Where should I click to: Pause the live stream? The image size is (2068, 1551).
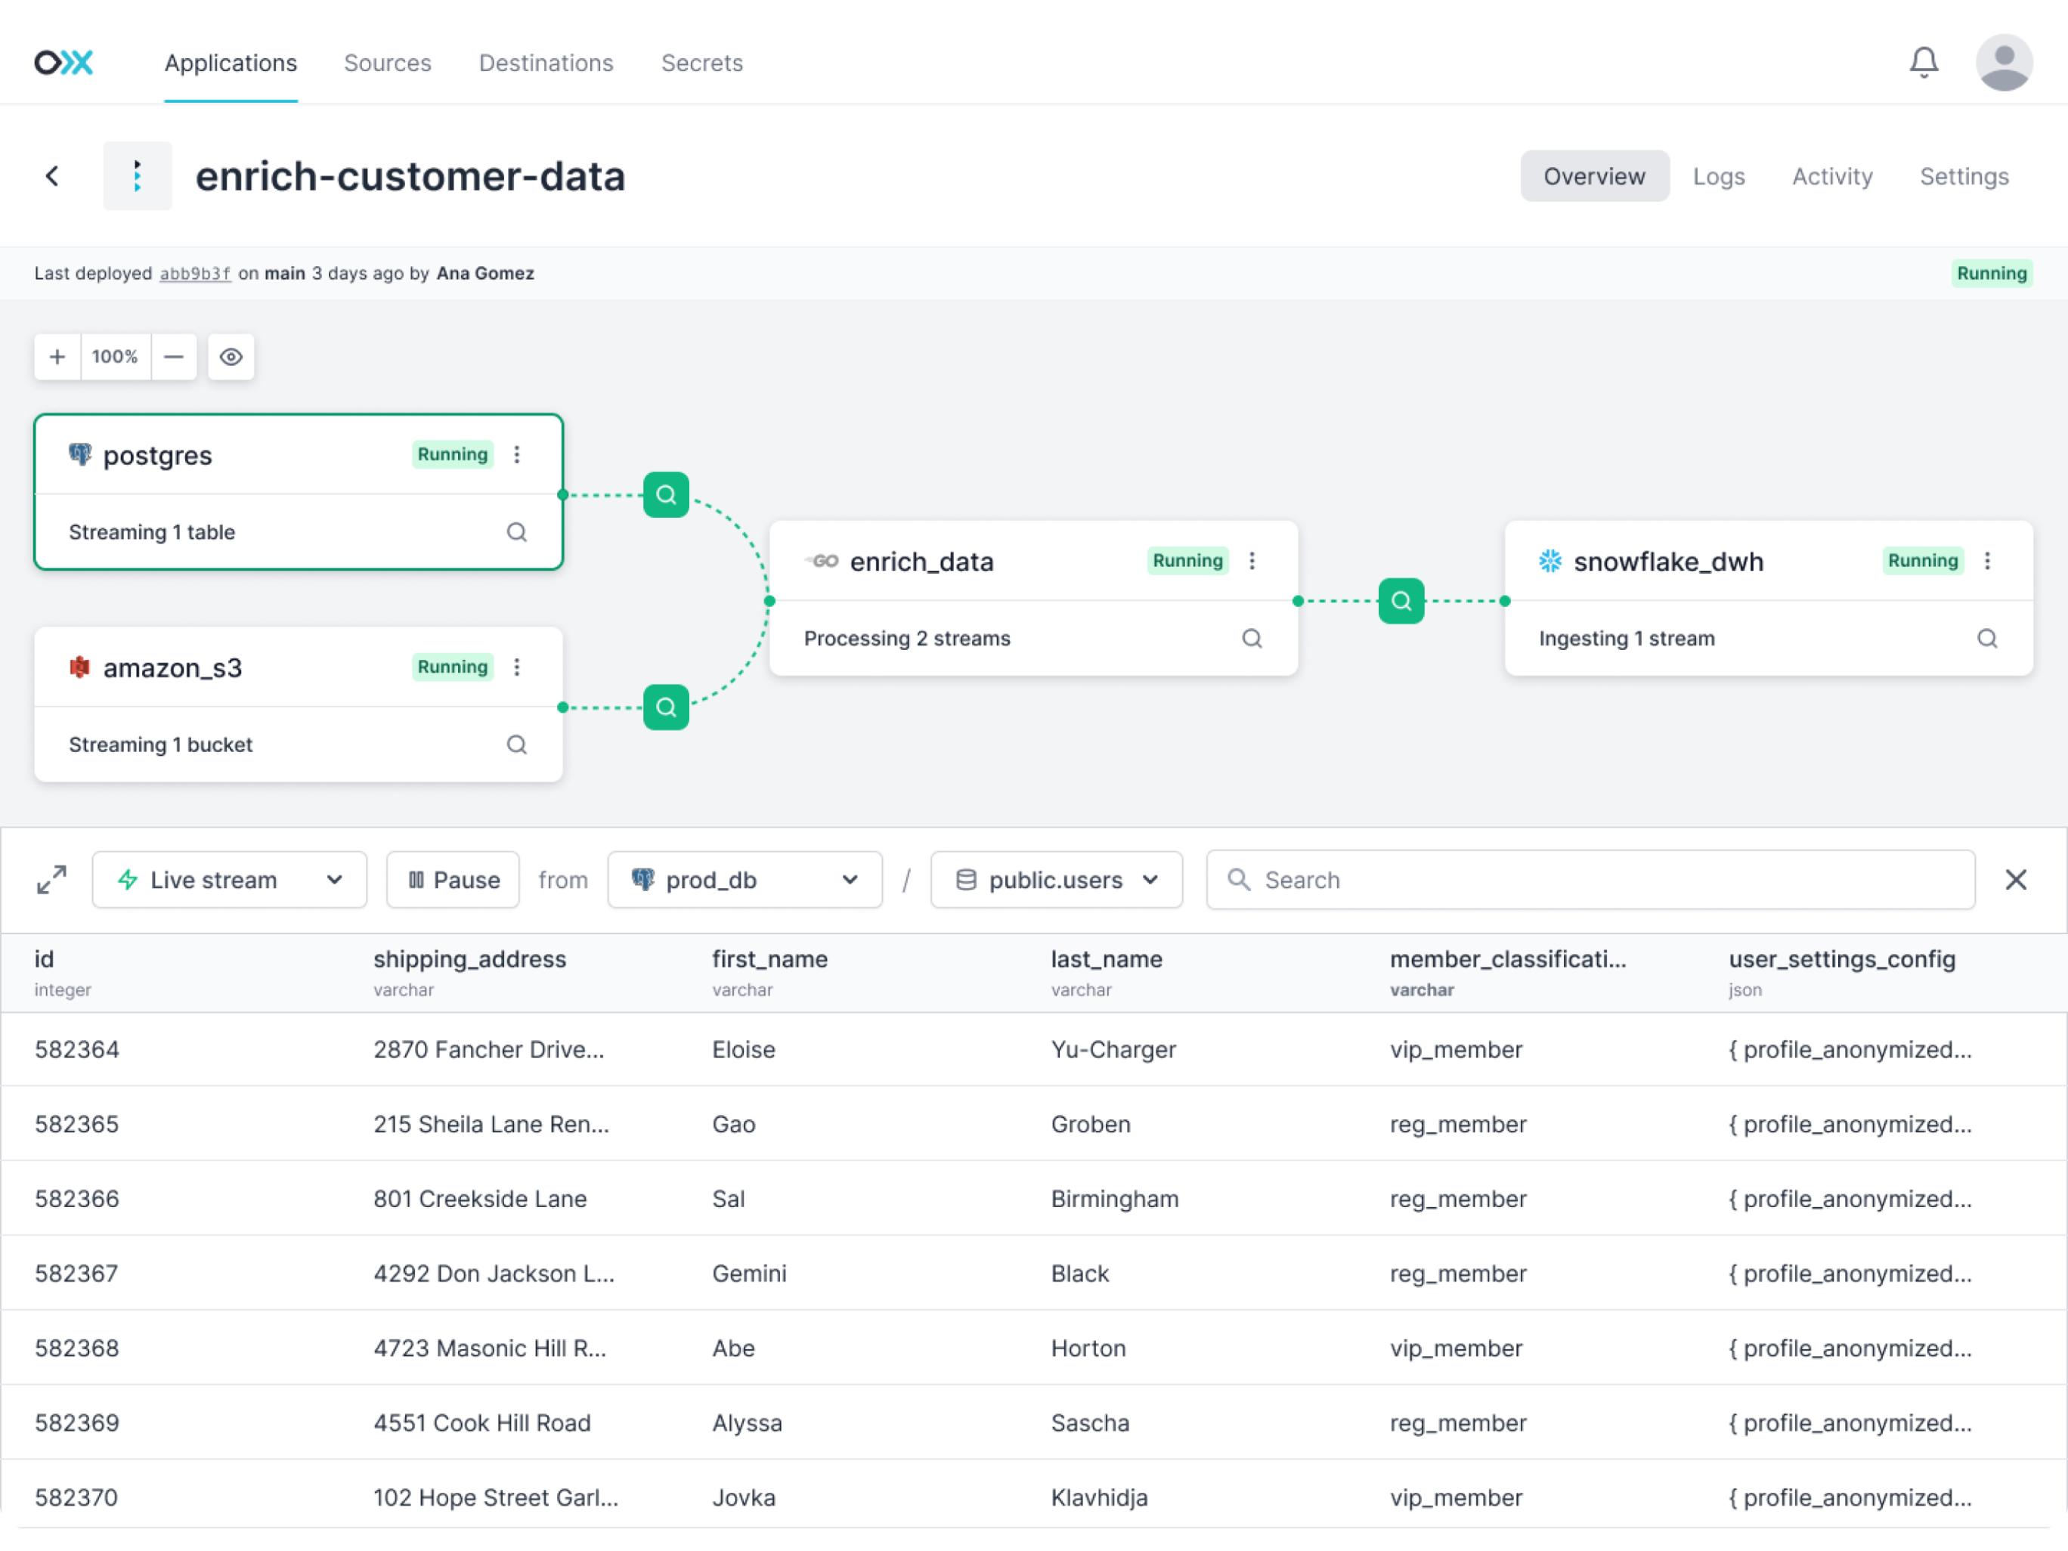tap(453, 879)
